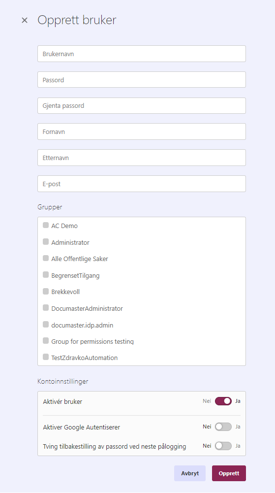Select the Brekkevoll group checkbox
Viewport: 275px width, 493px height.
click(46, 291)
